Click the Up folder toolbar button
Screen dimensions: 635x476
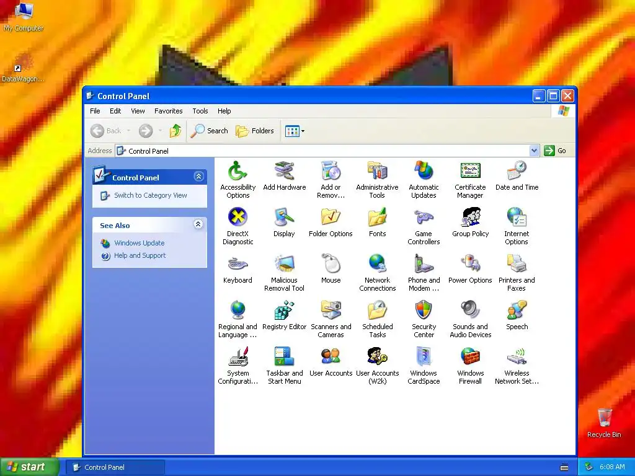175,131
